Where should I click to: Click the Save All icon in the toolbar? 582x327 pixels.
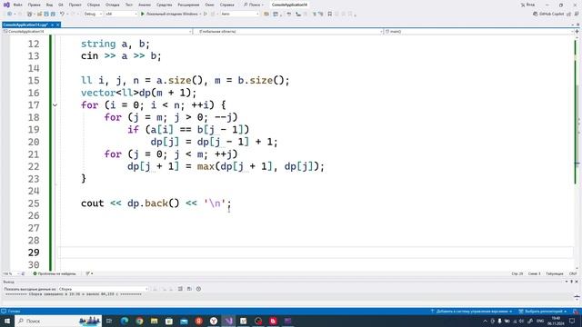point(53,15)
